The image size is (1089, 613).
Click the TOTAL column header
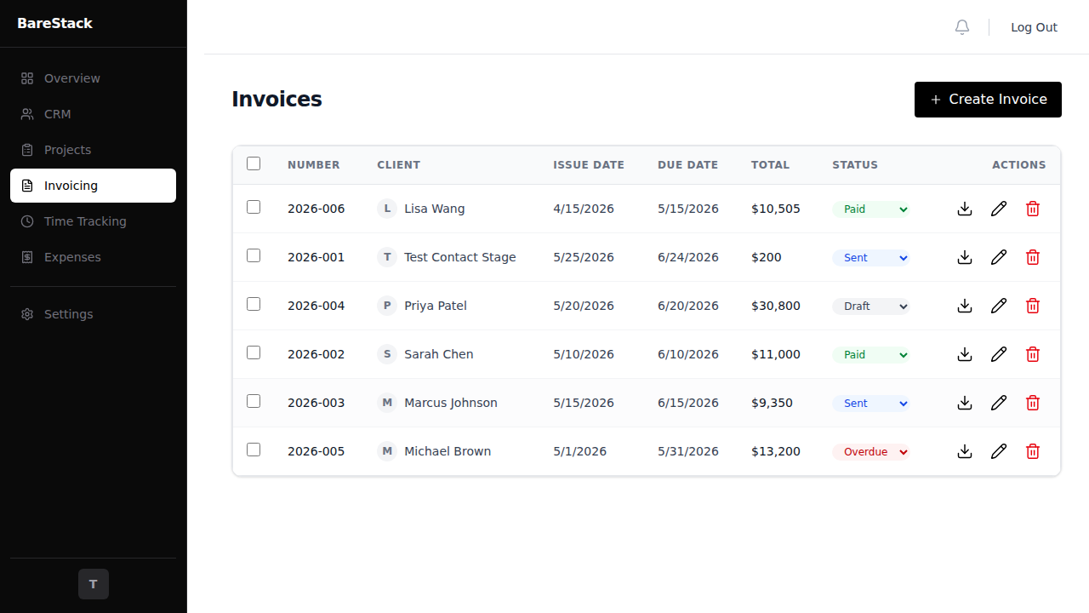tap(771, 165)
